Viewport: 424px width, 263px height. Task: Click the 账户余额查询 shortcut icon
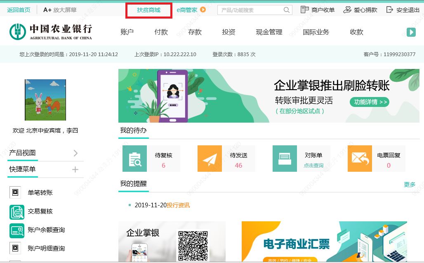17,230
